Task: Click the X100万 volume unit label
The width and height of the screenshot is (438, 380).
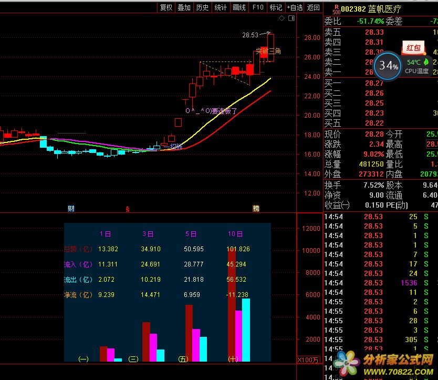Action: click(x=308, y=360)
